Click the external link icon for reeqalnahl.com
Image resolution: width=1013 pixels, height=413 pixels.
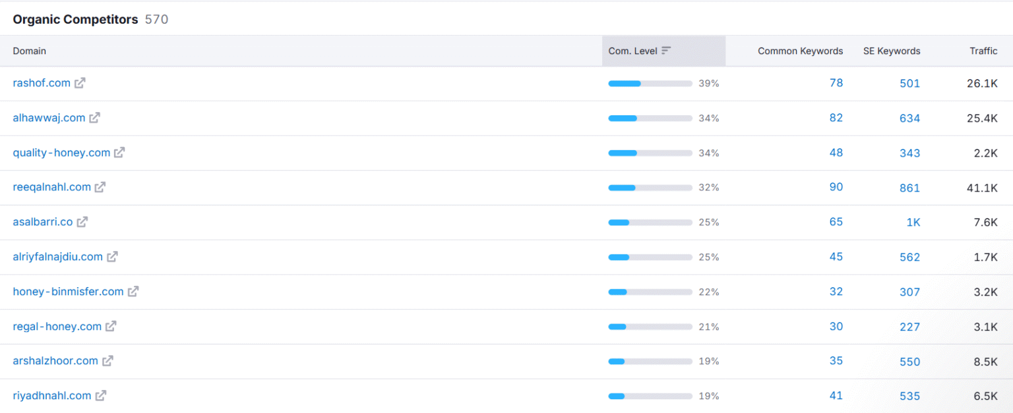tap(100, 187)
